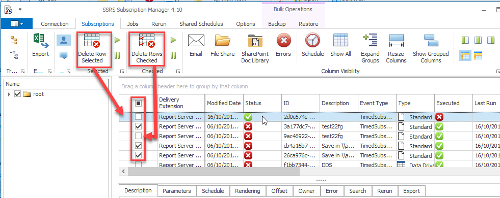Click the green pause icon in Checked group
This screenshot has height=198, width=500.
pos(173,55)
